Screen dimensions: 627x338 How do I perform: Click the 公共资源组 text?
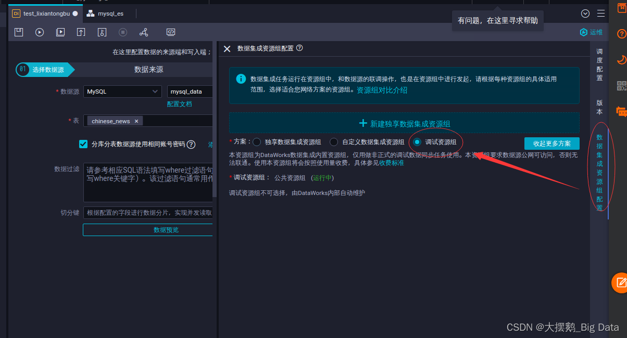[x=290, y=178]
